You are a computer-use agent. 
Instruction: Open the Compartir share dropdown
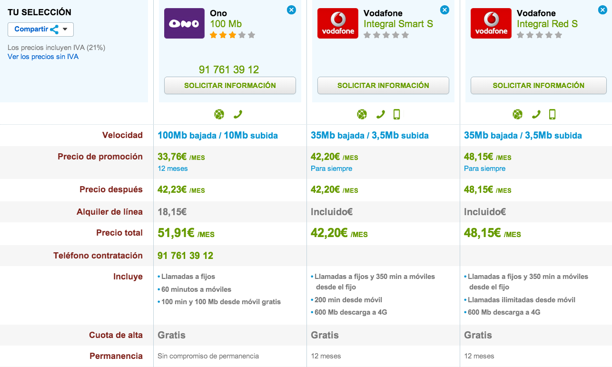coord(40,29)
